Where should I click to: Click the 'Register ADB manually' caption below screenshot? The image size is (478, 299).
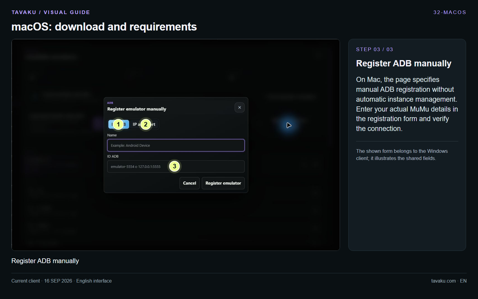(45, 261)
